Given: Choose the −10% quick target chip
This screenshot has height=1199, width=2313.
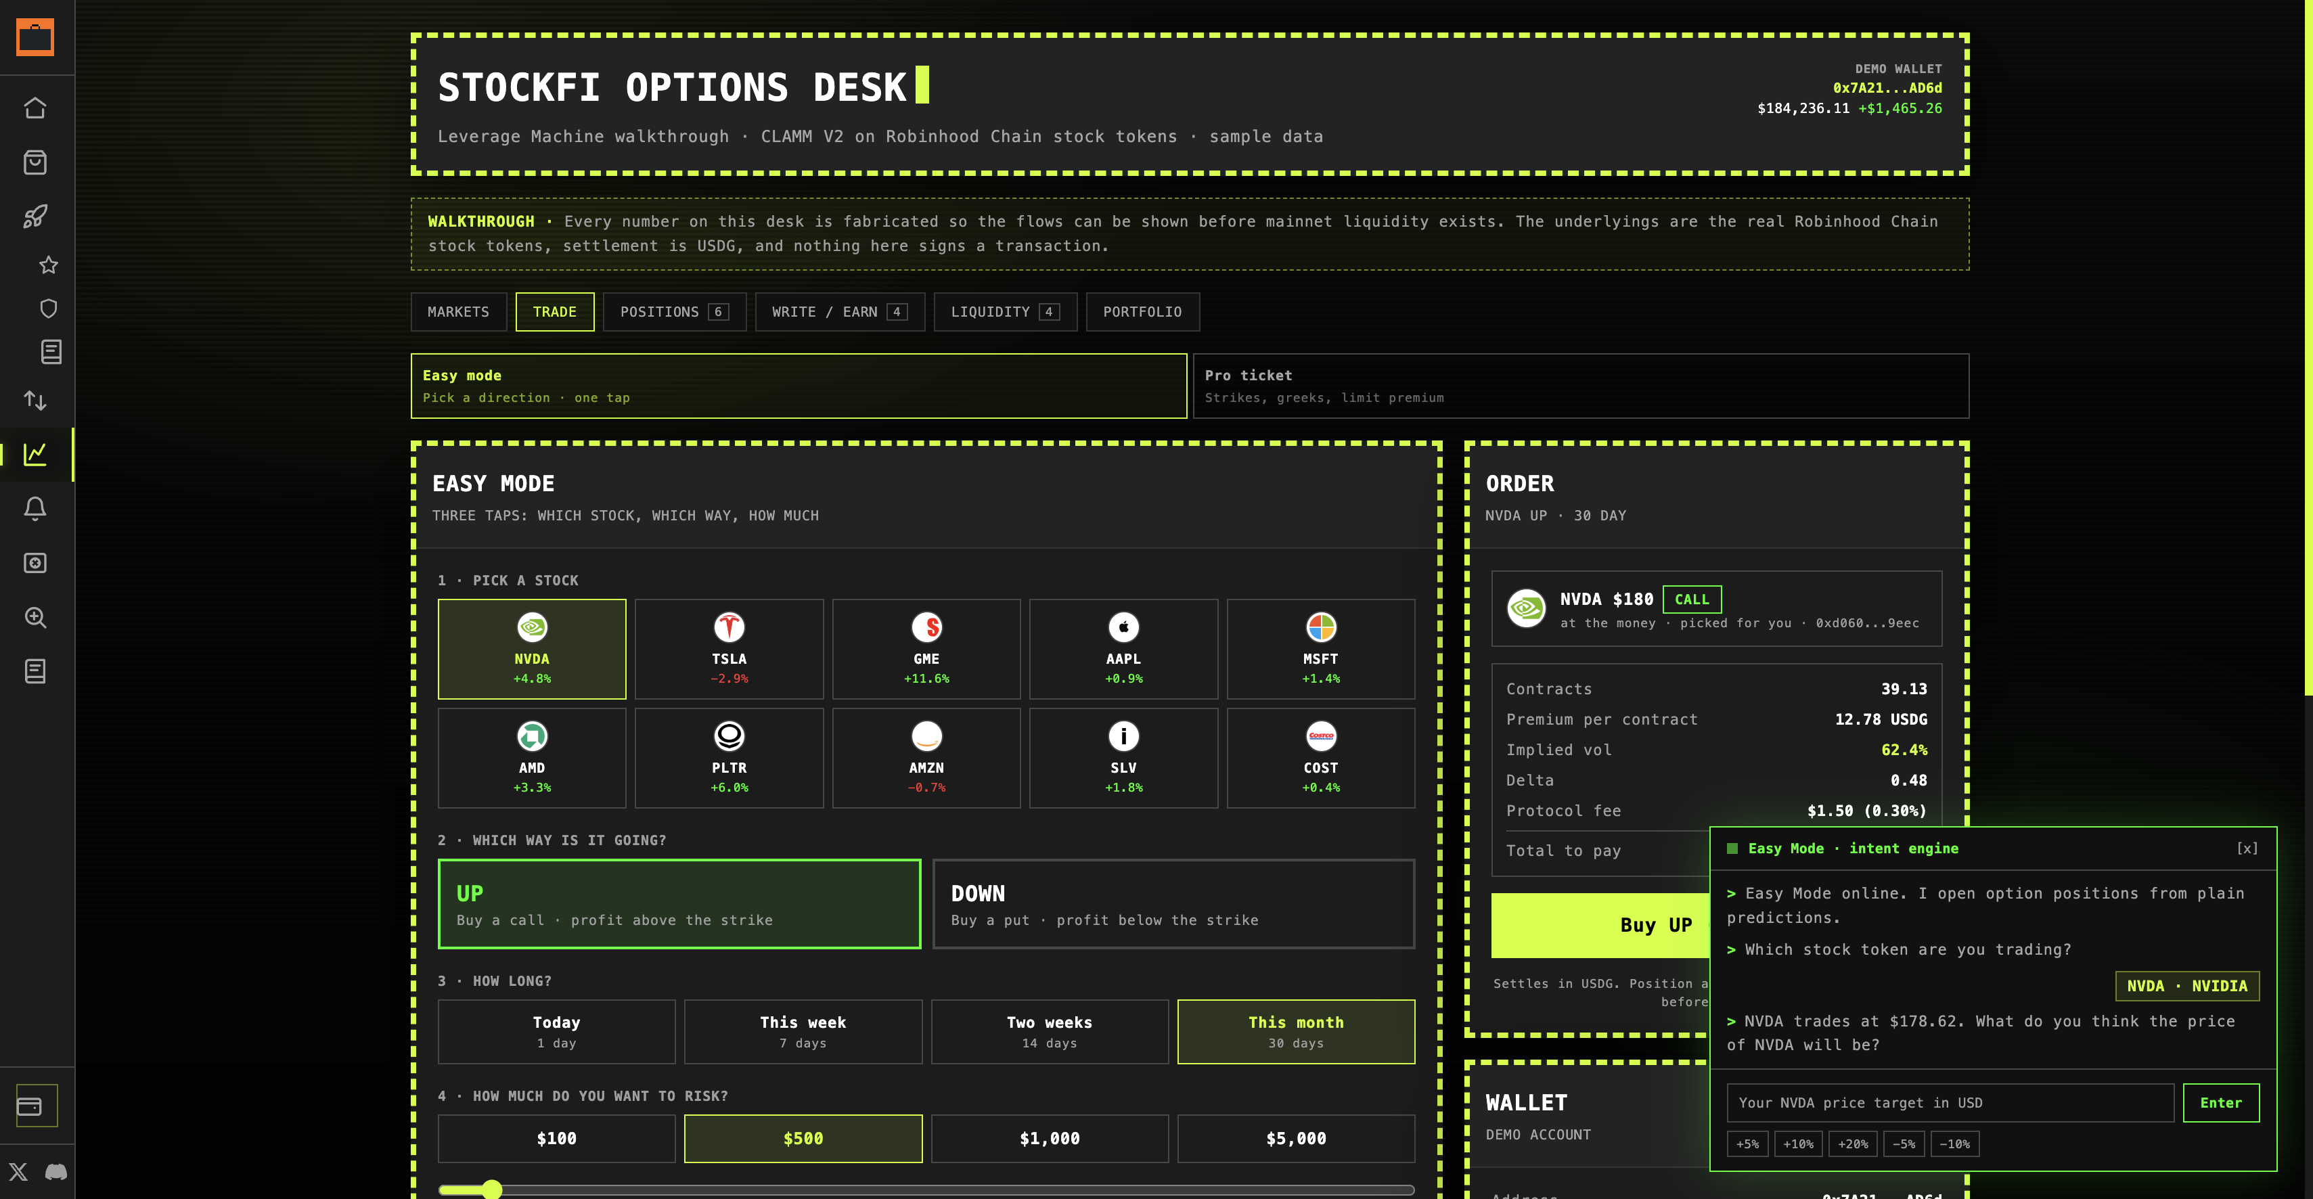Looking at the screenshot, I should (1955, 1144).
